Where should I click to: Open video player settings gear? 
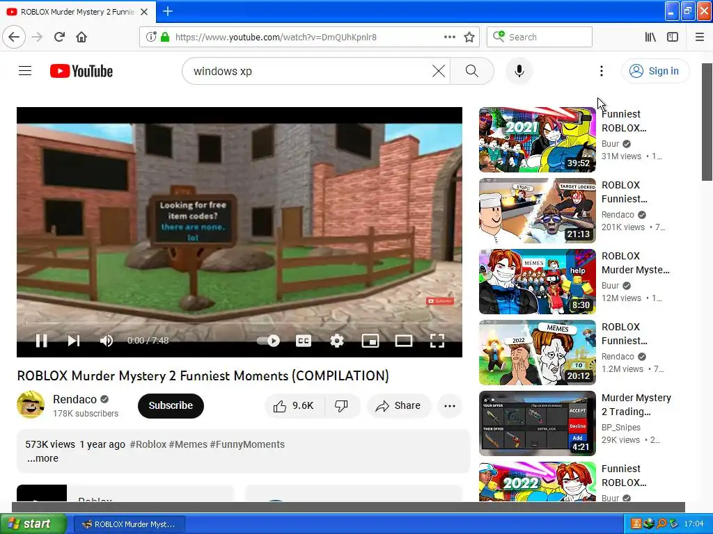click(x=336, y=341)
